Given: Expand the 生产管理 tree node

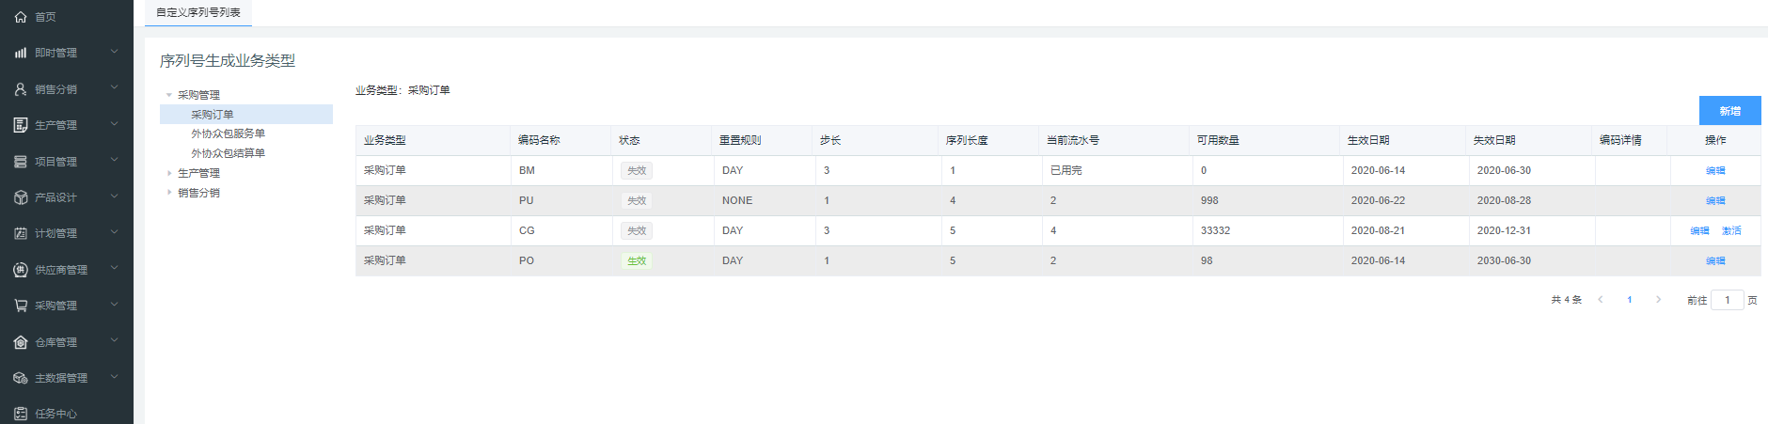Looking at the screenshot, I should point(169,173).
